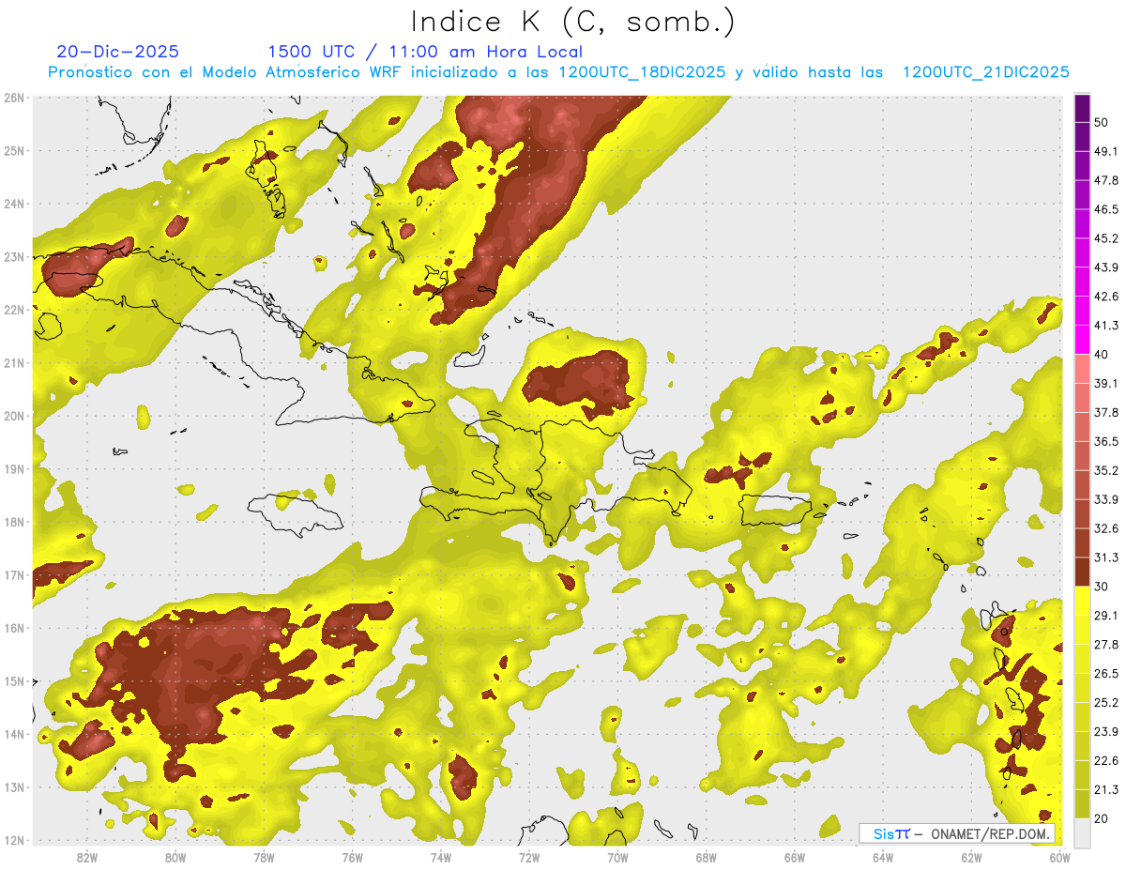The width and height of the screenshot is (1126, 870).
Task: Click the "27.8" colorbar label
Action: pyautogui.click(x=1105, y=644)
